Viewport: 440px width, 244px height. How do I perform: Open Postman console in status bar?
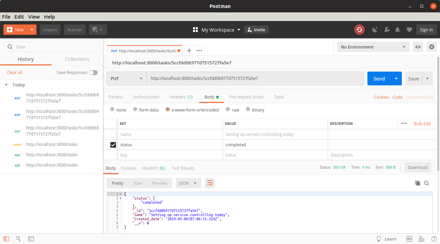coord(31,238)
